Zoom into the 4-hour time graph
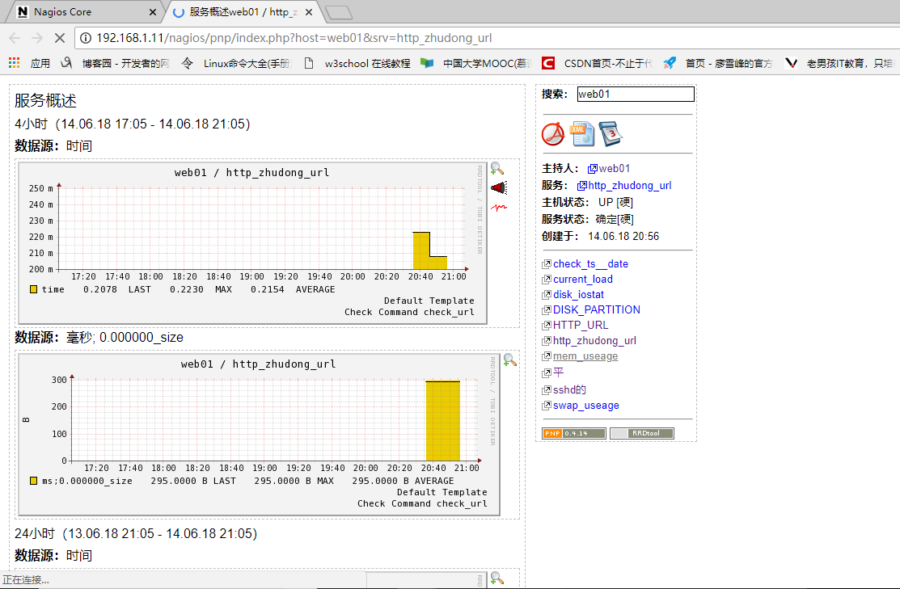This screenshot has width=900, height=589. [497, 169]
